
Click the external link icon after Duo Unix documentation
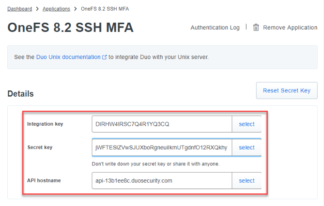pyautogui.click(x=104, y=57)
